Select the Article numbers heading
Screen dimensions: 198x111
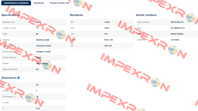[x=146, y=15]
